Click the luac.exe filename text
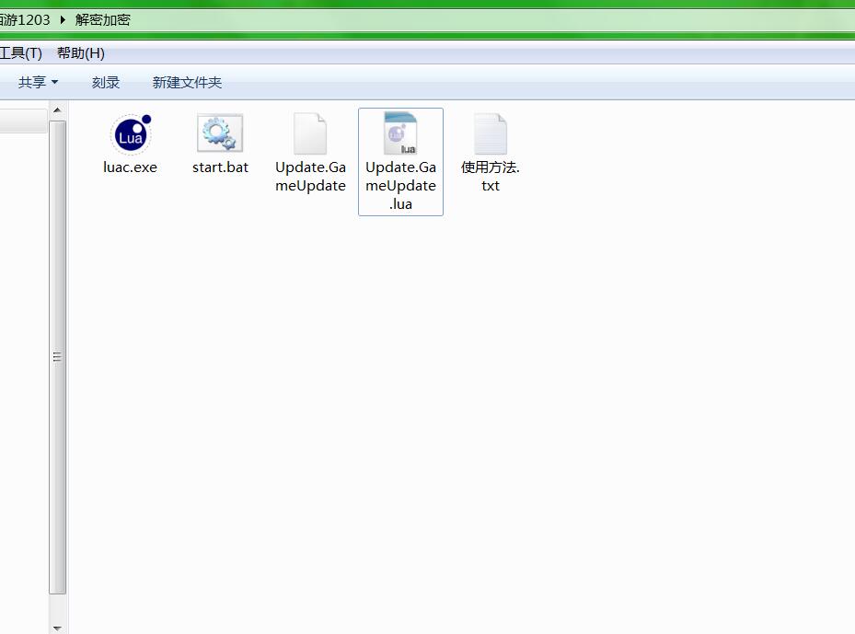This screenshot has height=634, width=855. click(x=130, y=167)
